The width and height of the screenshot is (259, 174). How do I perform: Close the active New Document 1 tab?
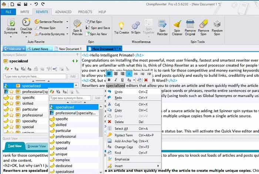[x=120, y=49]
